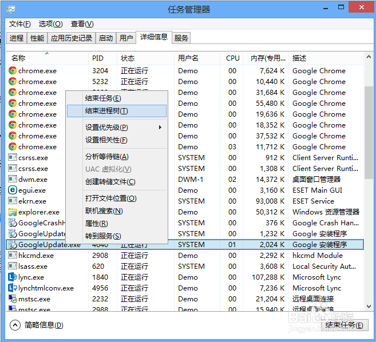Choose 分析等待链(A) in context menu
The width and height of the screenshot is (376, 342).
click(117, 157)
